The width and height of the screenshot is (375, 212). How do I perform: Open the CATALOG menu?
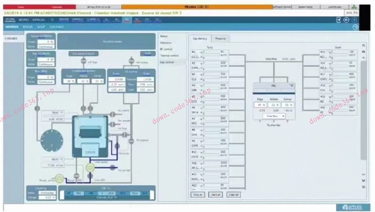coord(38,20)
